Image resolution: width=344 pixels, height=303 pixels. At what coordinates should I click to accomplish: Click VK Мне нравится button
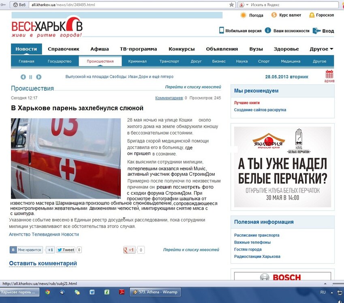click(26, 250)
